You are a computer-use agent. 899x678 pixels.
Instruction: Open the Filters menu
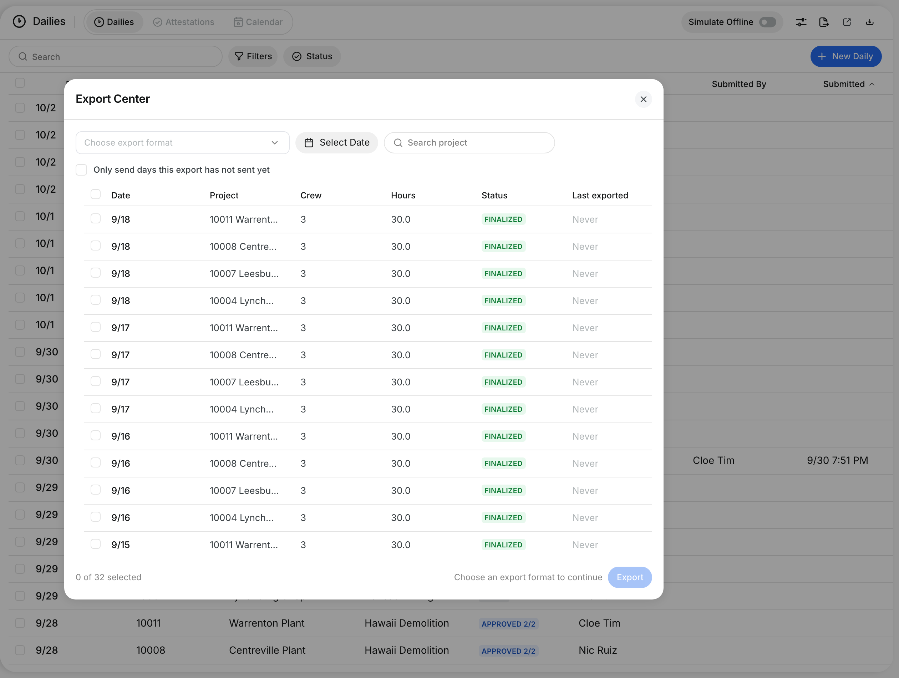click(x=253, y=56)
